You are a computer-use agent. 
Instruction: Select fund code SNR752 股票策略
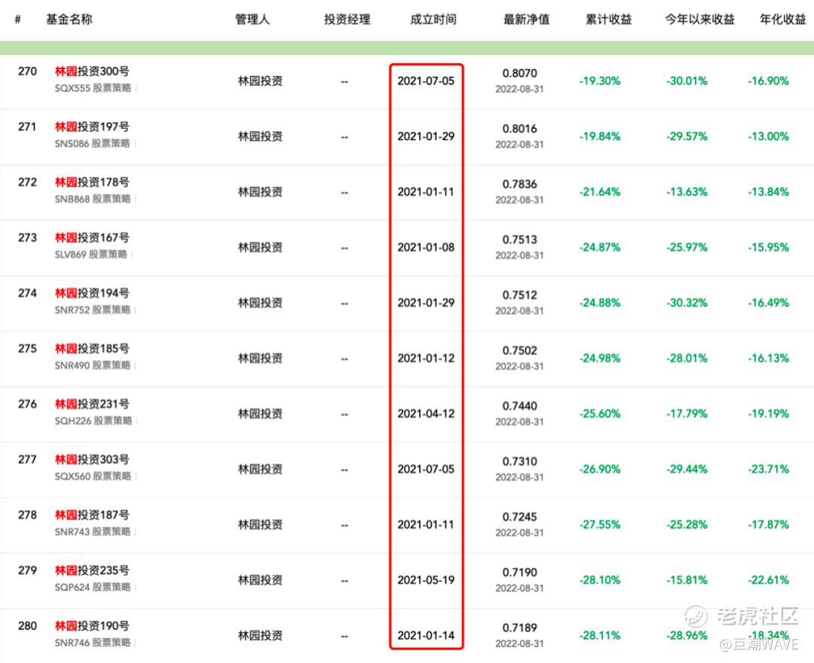click(93, 310)
